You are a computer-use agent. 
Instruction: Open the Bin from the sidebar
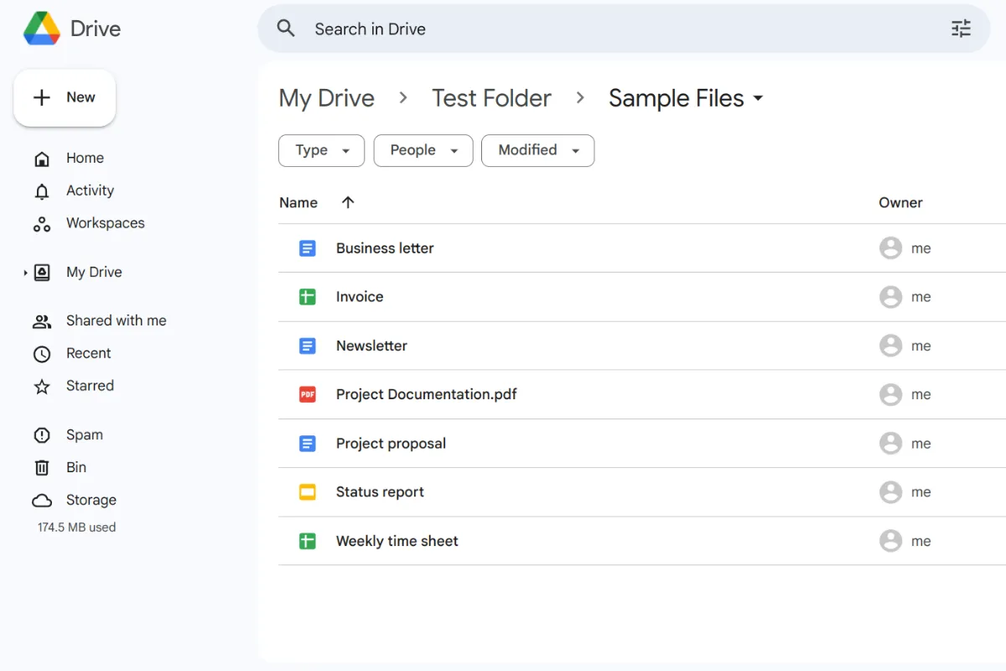pos(41,467)
